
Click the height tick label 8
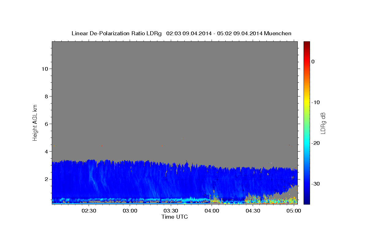(46, 96)
